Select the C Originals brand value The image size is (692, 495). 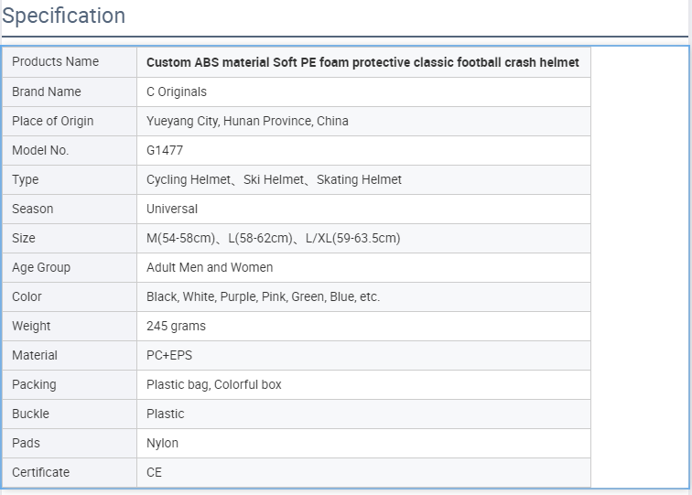point(177,91)
